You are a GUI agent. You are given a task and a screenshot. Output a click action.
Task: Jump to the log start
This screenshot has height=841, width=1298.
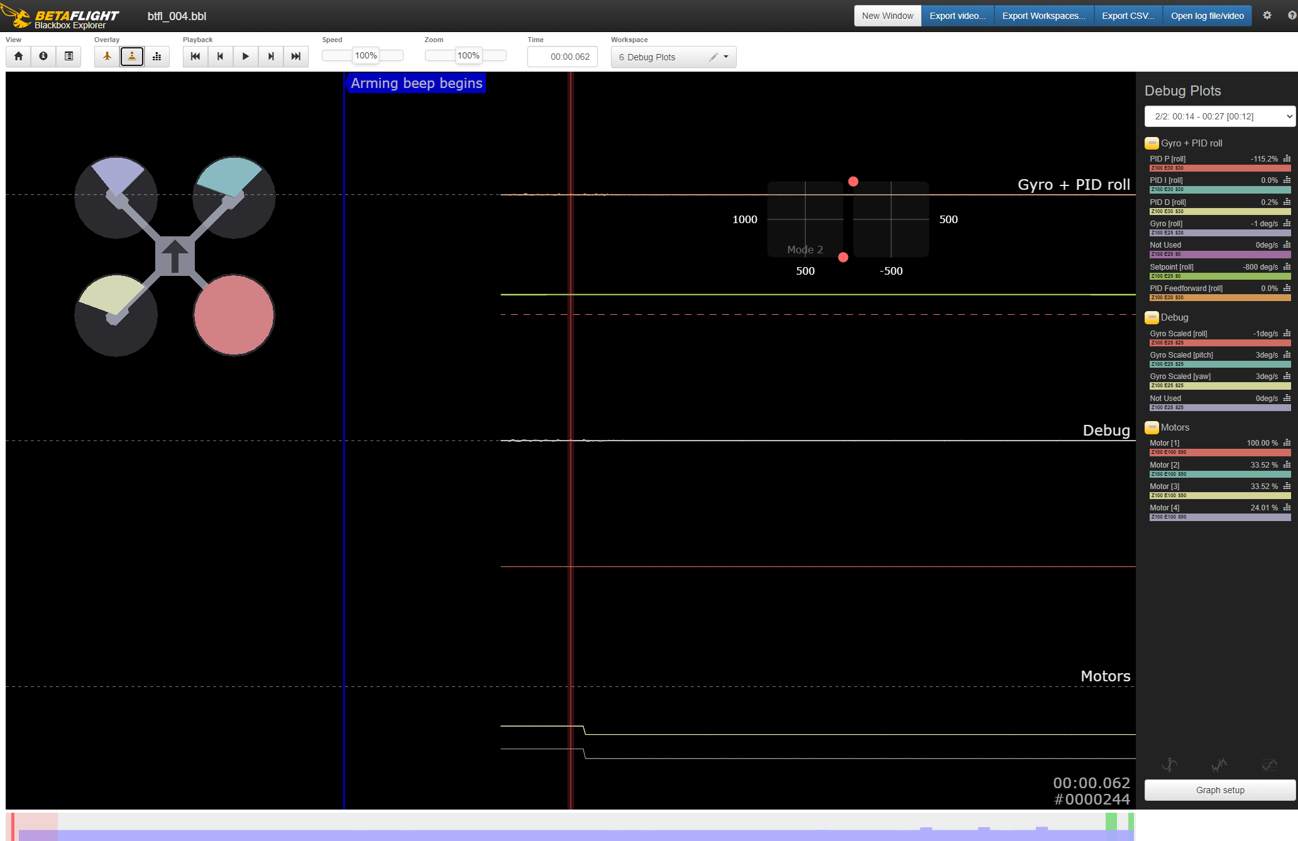[195, 57]
